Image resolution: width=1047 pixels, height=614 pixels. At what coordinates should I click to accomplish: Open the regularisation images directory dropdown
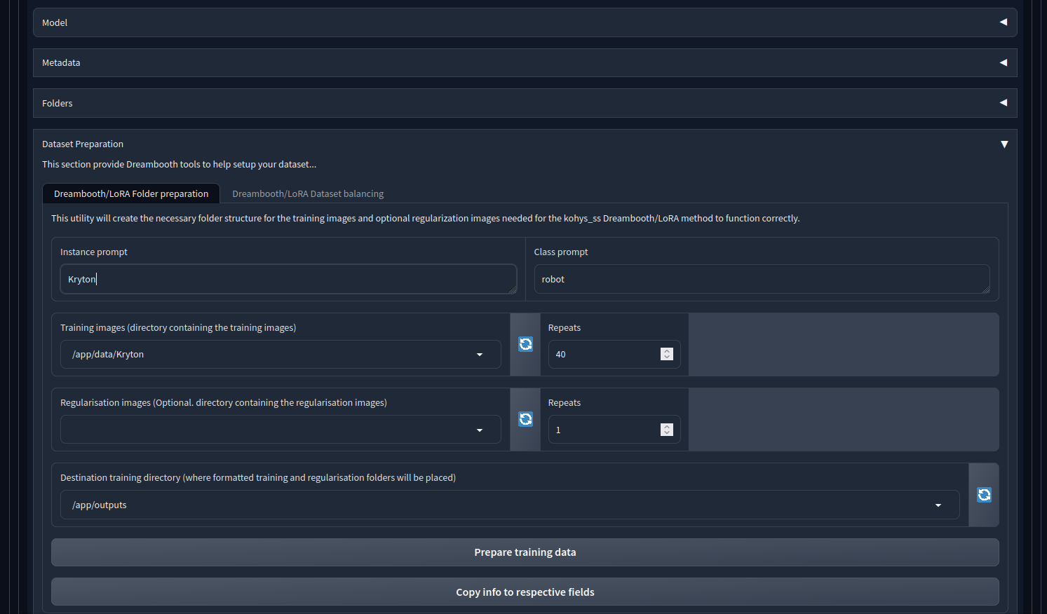pyautogui.click(x=480, y=430)
